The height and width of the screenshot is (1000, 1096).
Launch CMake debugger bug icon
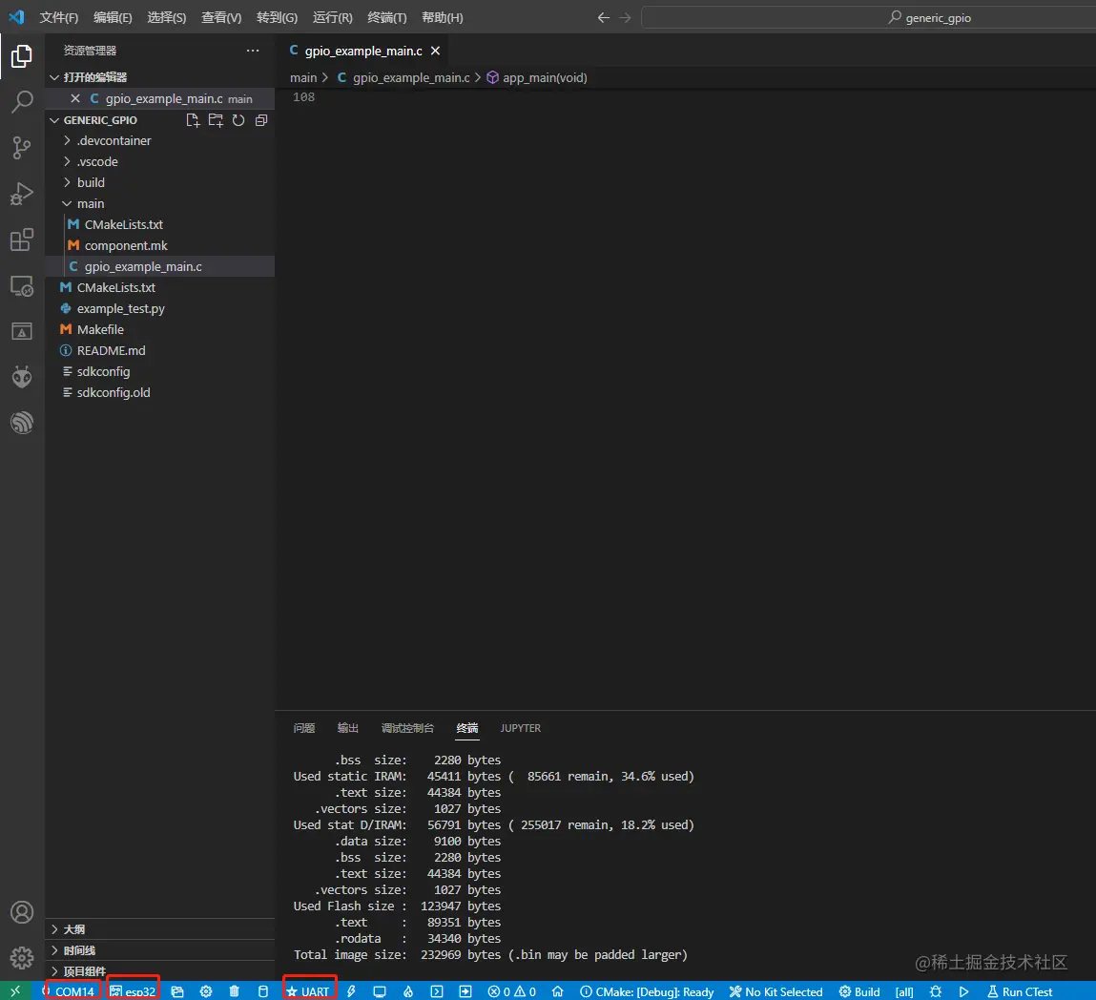[x=935, y=991]
